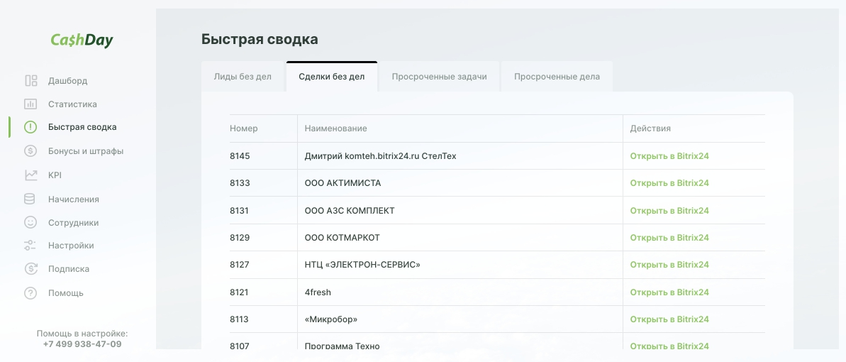Click deal number 8129
The image size is (846, 362).
point(240,238)
